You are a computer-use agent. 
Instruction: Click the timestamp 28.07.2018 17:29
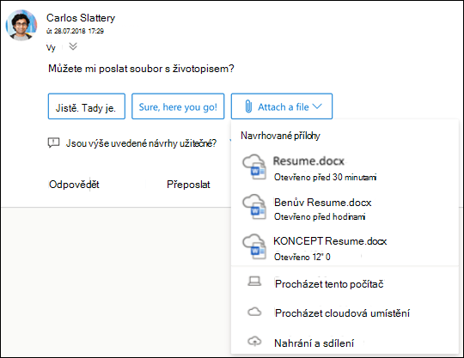[x=75, y=31]
